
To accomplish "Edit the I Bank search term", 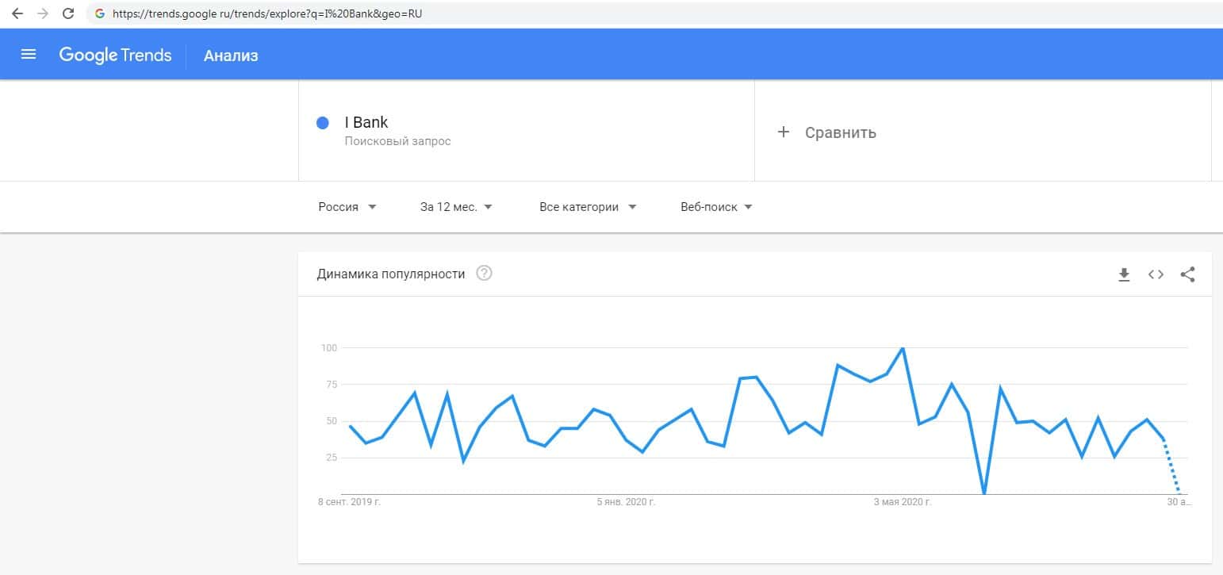I will (x=366, y=123).
